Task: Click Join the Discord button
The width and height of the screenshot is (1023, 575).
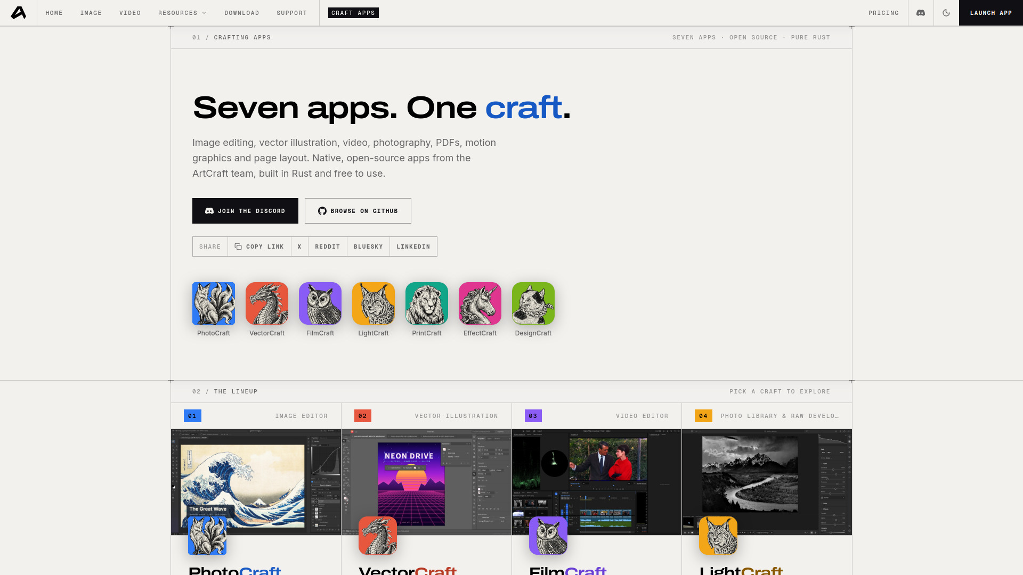Action: (x=245, y=211)
